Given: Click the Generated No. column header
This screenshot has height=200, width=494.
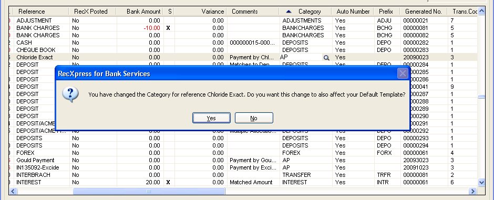Looking at the screenshot, I should coord(424,12).
